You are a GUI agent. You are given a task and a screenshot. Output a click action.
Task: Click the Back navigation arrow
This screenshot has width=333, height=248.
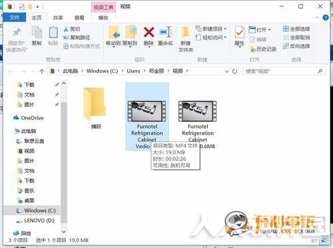click(11, 71)
